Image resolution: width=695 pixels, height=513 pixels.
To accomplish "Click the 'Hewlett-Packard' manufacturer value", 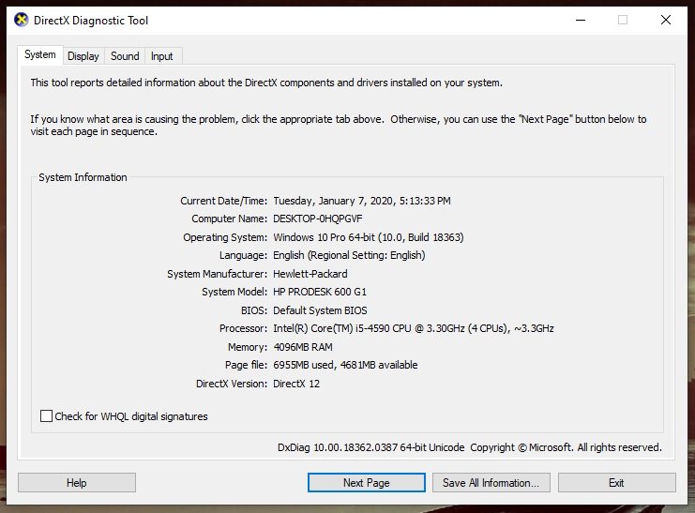I will click(310, 274).
